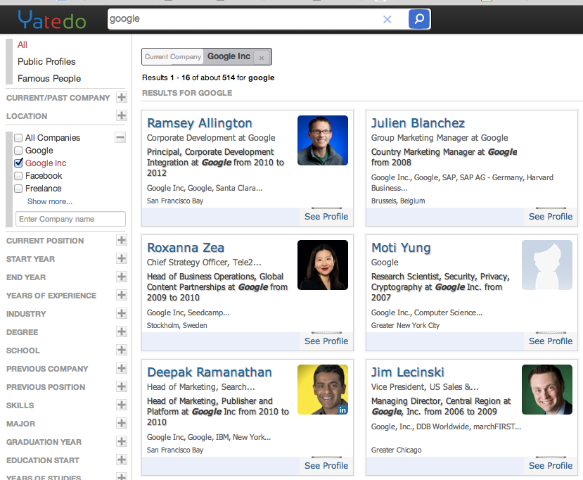This screenshot has height=480, width=583.
Task: Open Moti Yung's name link
Action: (401, 248)
